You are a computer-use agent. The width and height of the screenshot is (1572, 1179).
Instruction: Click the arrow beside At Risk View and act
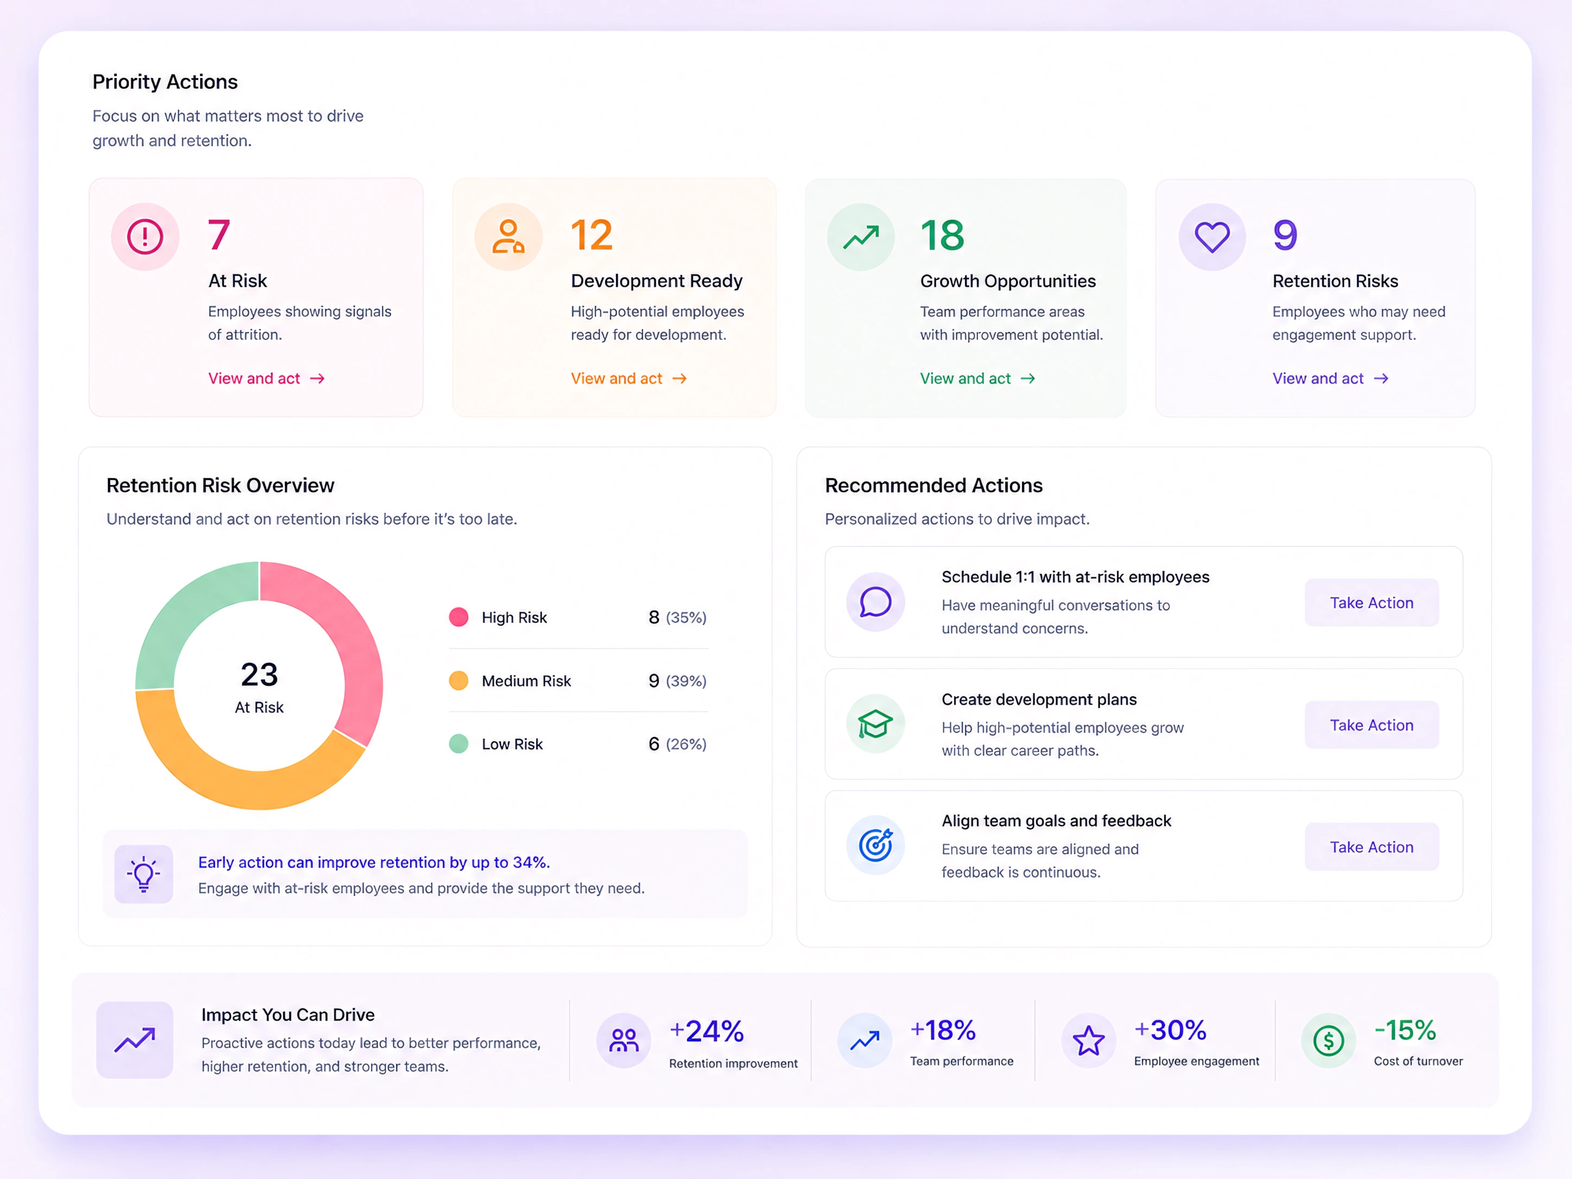click(318, 379)
